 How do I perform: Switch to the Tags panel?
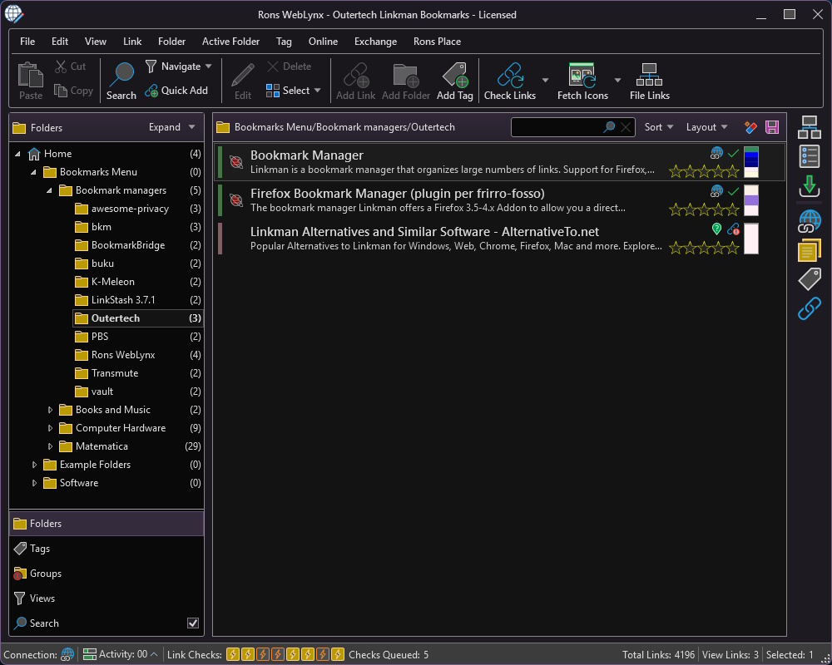click(x=106, y=549)
